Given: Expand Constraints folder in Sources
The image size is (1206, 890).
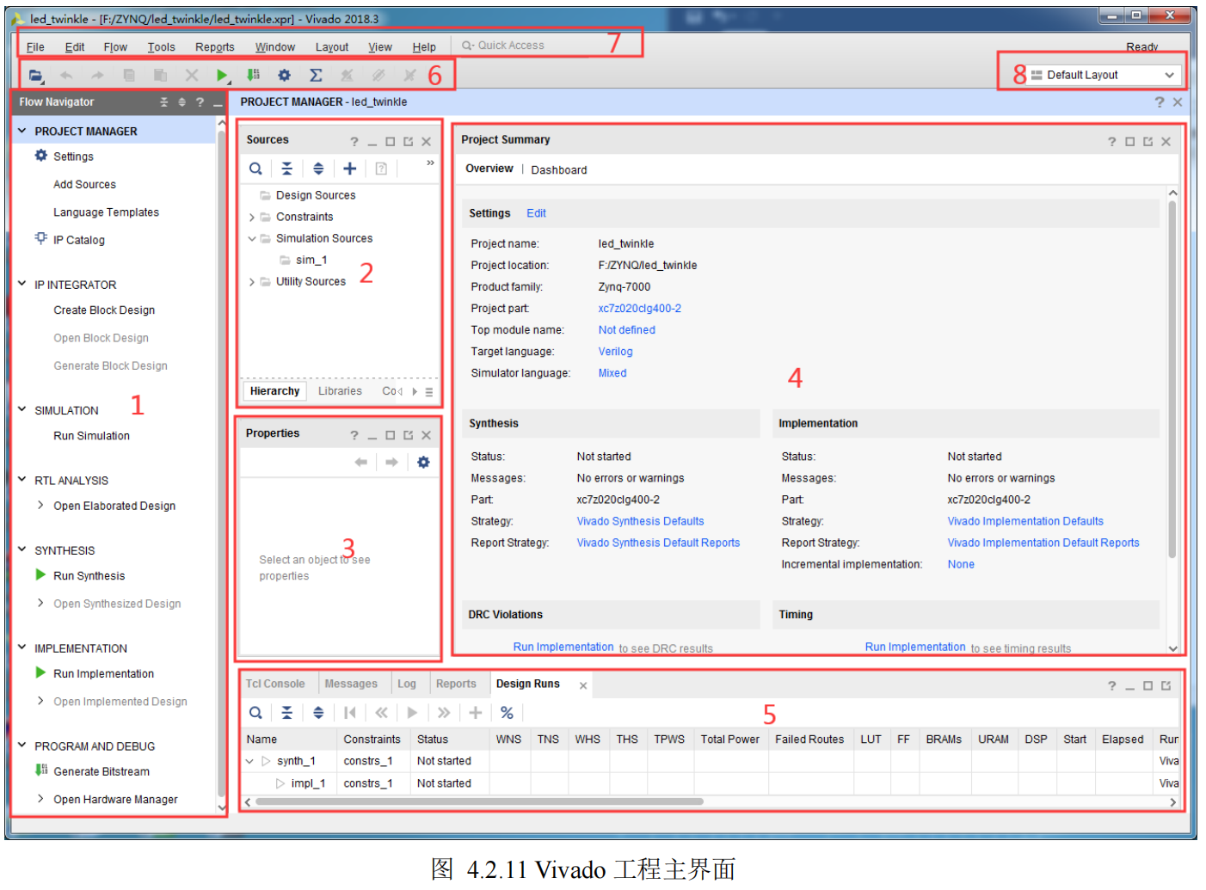Looking at the screenshot, I should click(251, 218).
